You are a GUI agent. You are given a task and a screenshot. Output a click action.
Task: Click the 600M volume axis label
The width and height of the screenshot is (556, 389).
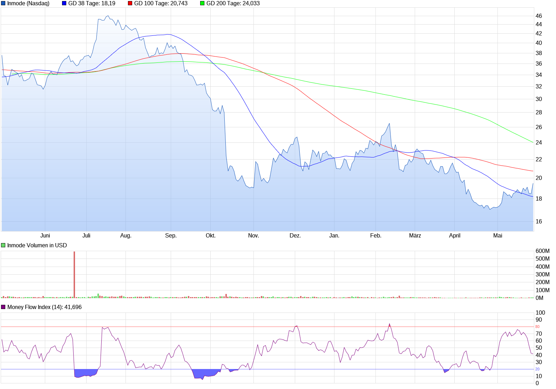[x=542, y=251]
